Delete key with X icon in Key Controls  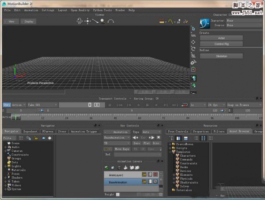click(x=159, y=137)
